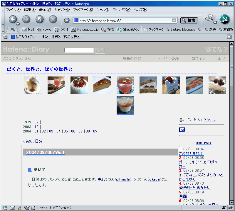The image size is (235, 211).
Task: Open the id:kimchi link
Action: pos(123,179)
